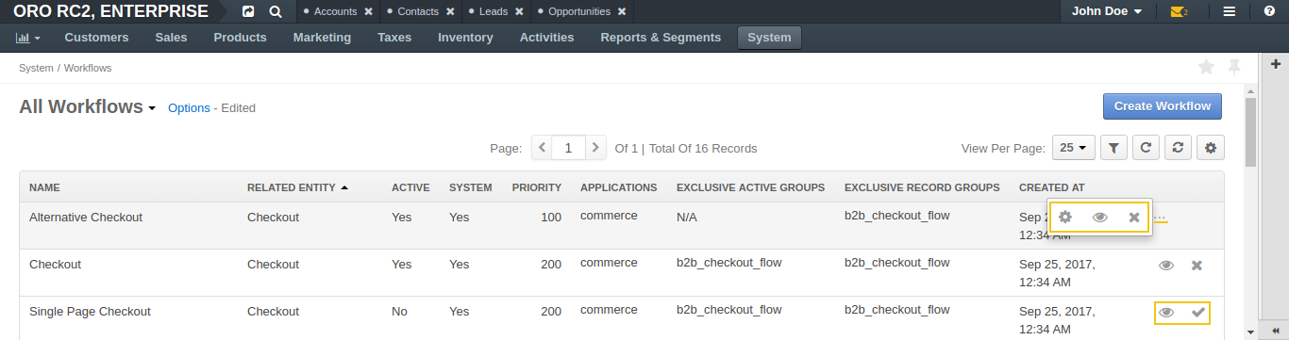Screen dimensions: 1289x340
Task: Open the Inventory menu
Action: click(x=465, y=38)
